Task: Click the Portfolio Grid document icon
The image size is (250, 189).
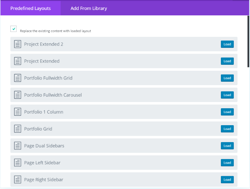Action: [x=17, y=129]
